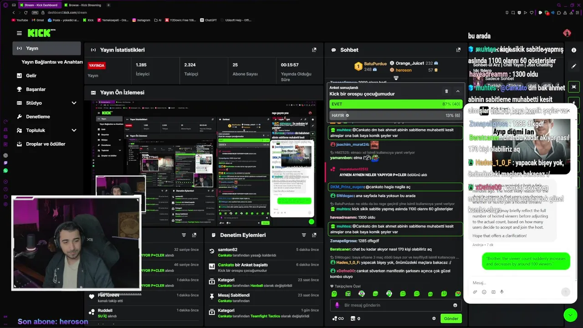Minimize support widget with green chevron button
The height and width of the screenshot is (328, 583).
coord(570,315)
